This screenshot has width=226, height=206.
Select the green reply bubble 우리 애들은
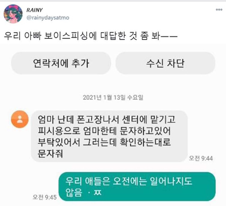(137, 187)
